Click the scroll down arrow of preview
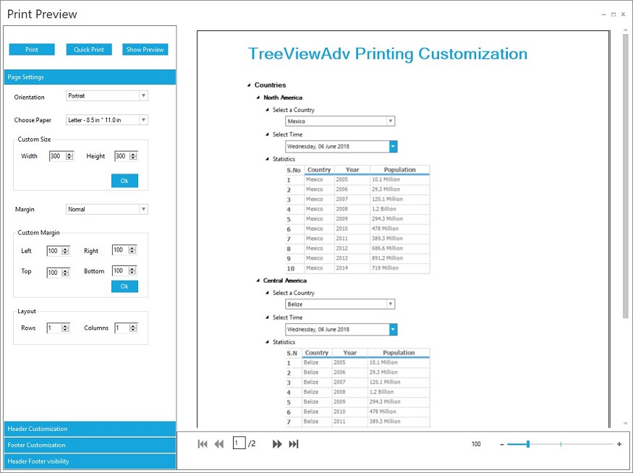Screen dimensions: 633x473 coord(626,424)
